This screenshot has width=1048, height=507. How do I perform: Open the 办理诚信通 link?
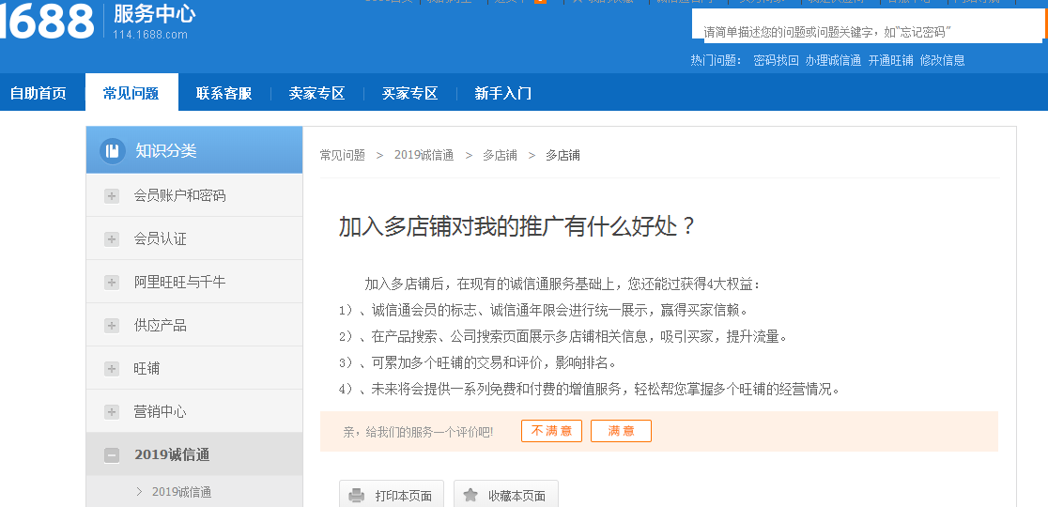[x=833, y=60]
